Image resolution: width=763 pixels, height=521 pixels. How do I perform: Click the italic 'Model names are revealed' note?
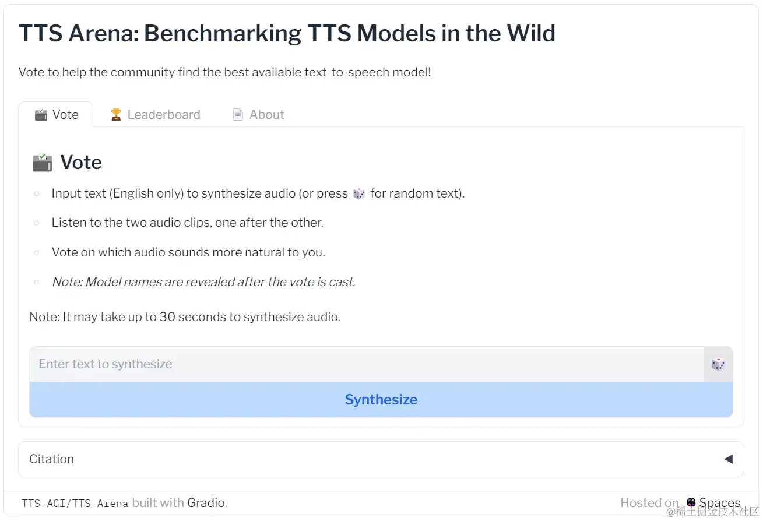(x=203, y=282)
